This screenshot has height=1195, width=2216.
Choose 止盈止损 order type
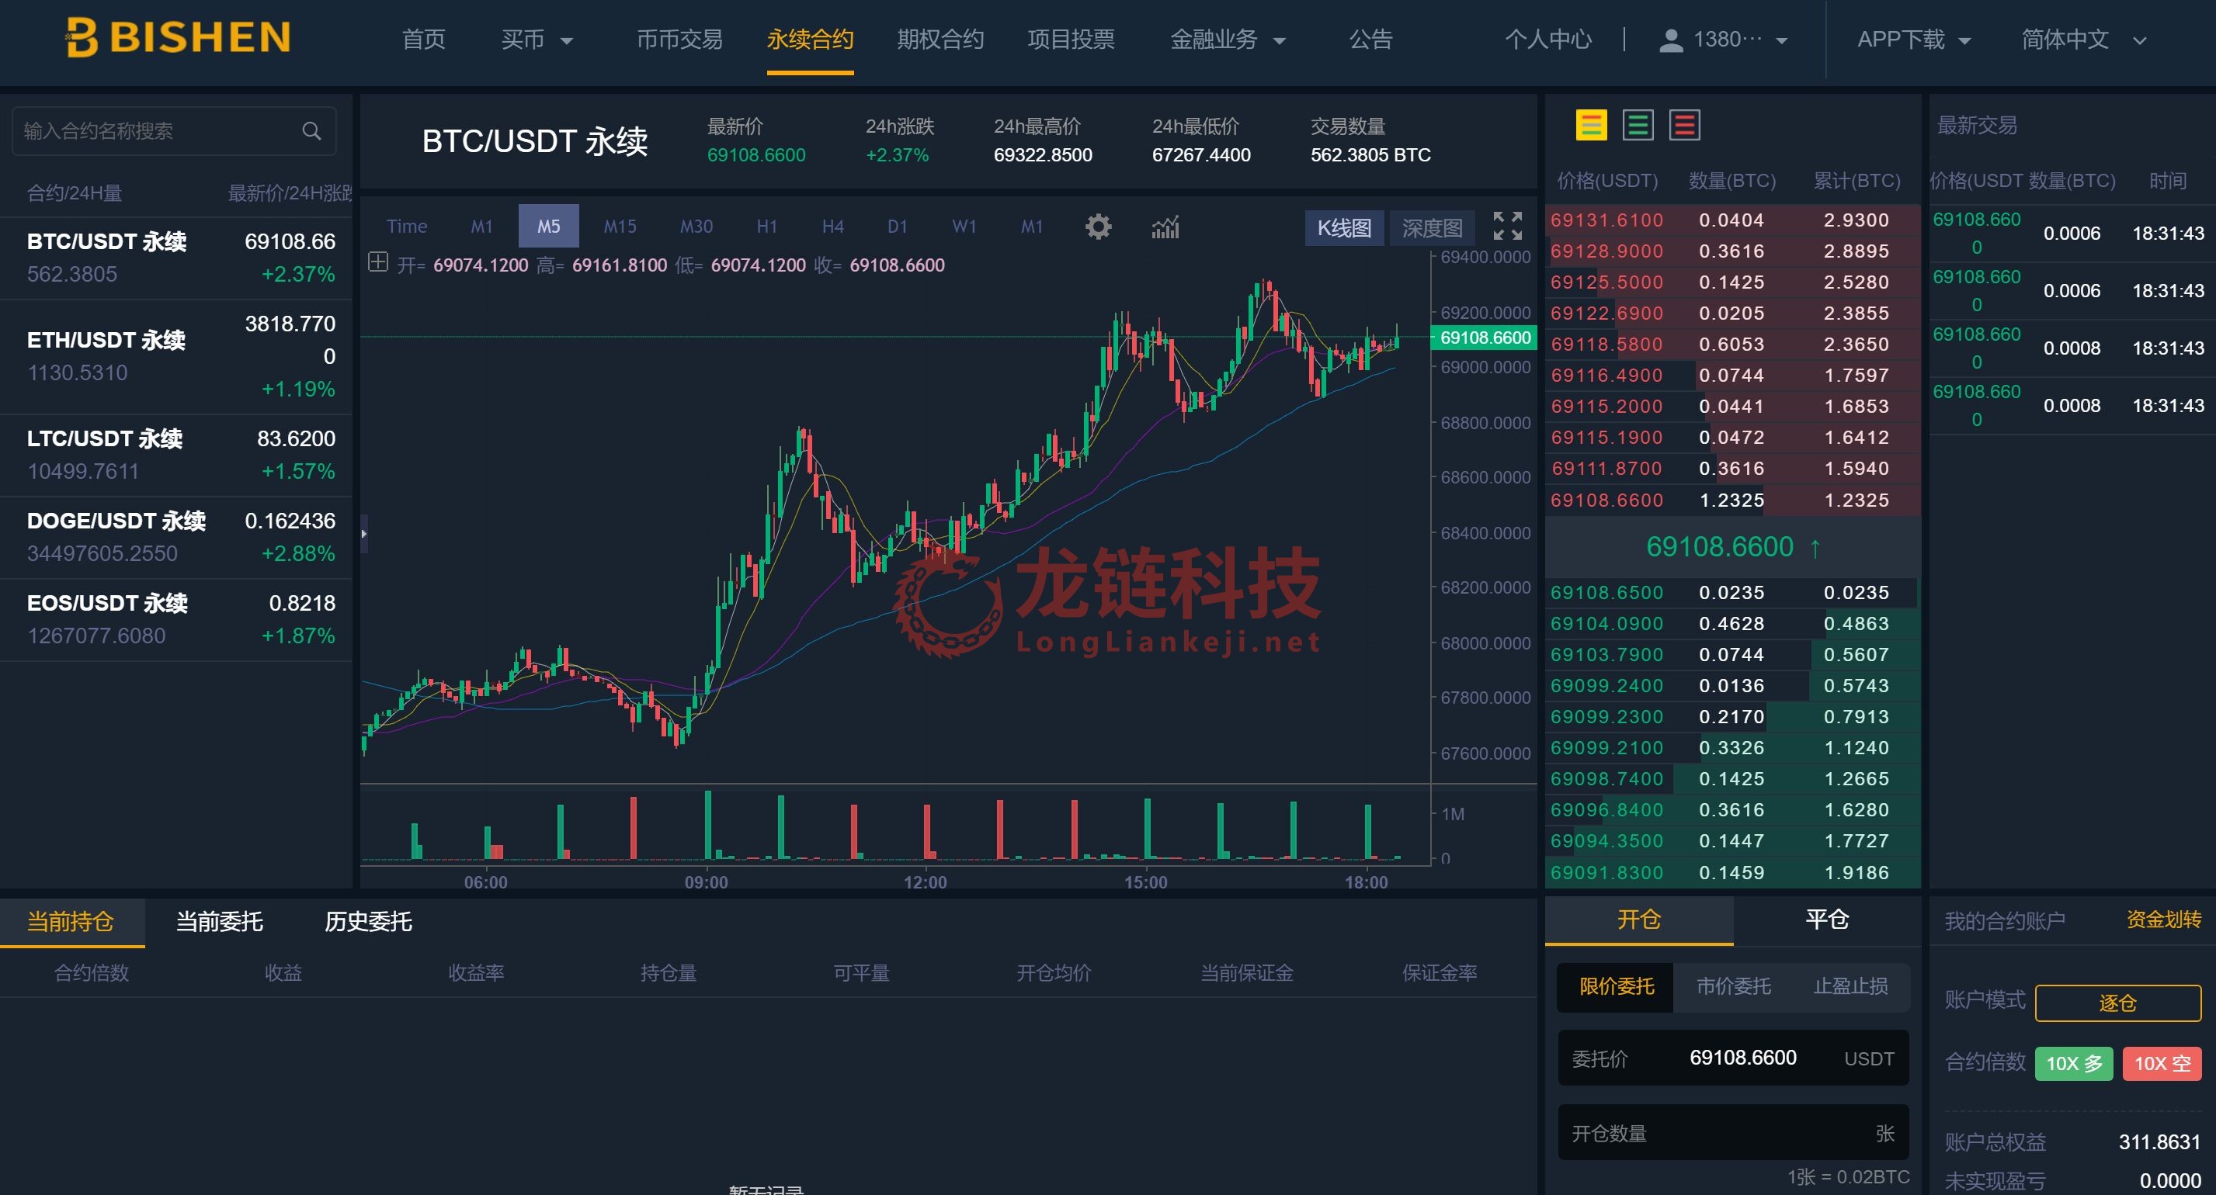[x=1851, y=986]
